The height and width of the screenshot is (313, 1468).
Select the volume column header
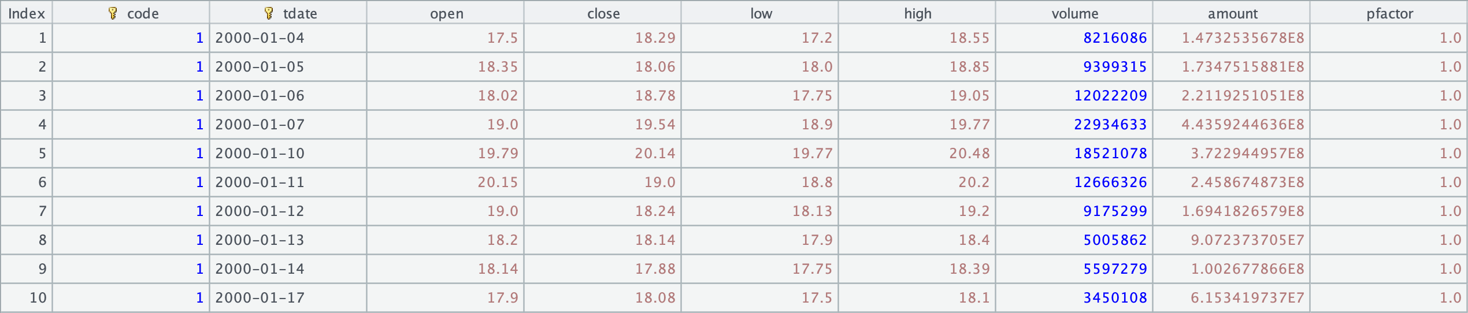pos(1075,13)
